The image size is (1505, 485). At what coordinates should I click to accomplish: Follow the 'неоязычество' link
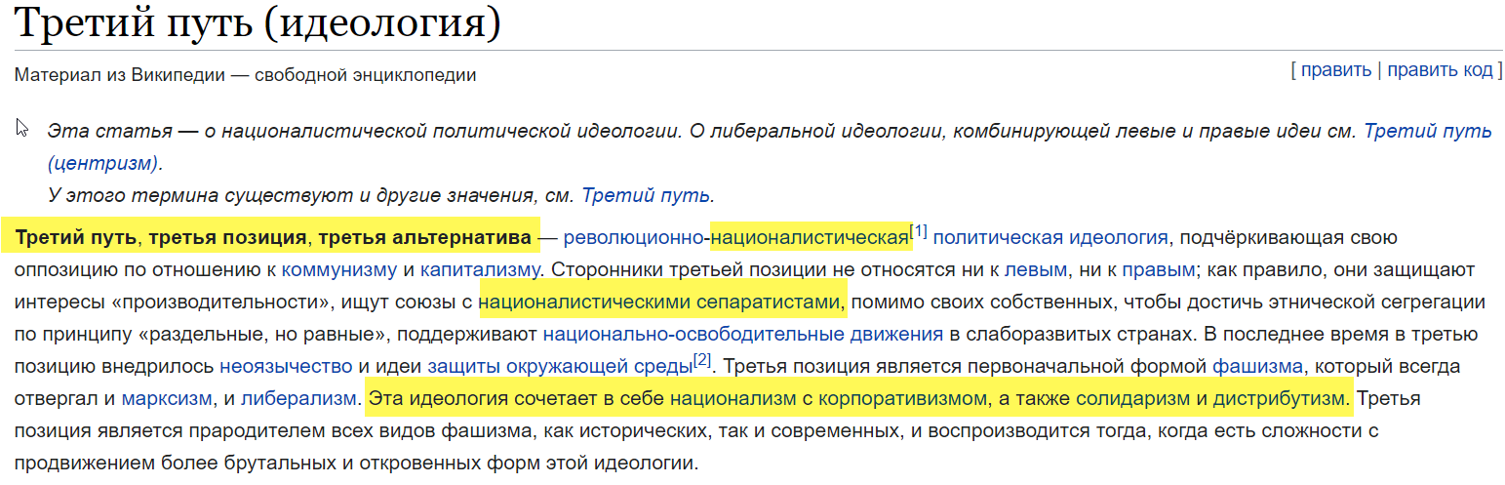click(x=286, y=367)
